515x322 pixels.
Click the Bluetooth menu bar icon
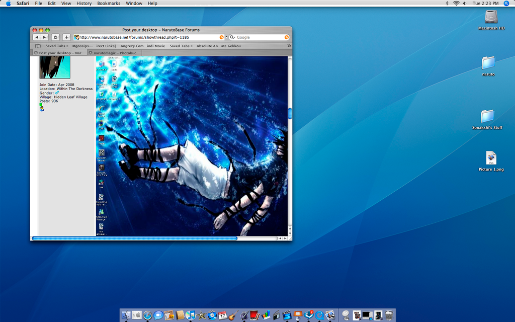(x=447, y=4)
